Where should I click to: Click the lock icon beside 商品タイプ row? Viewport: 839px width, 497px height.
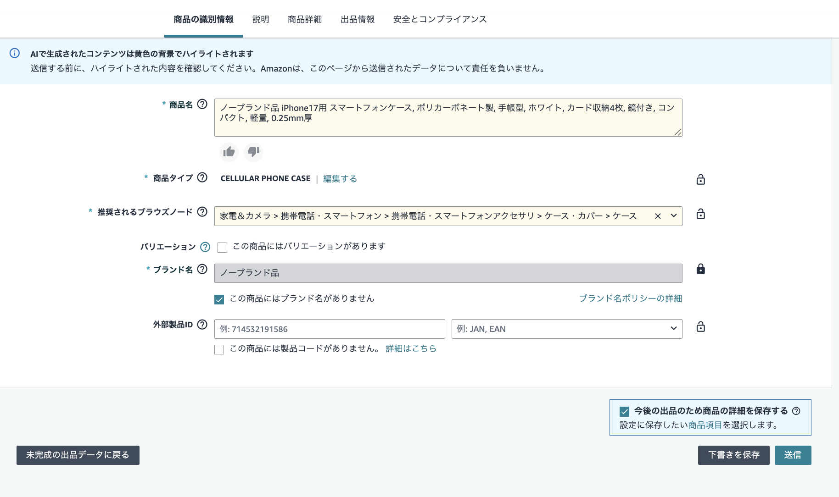tap(700, 179)
